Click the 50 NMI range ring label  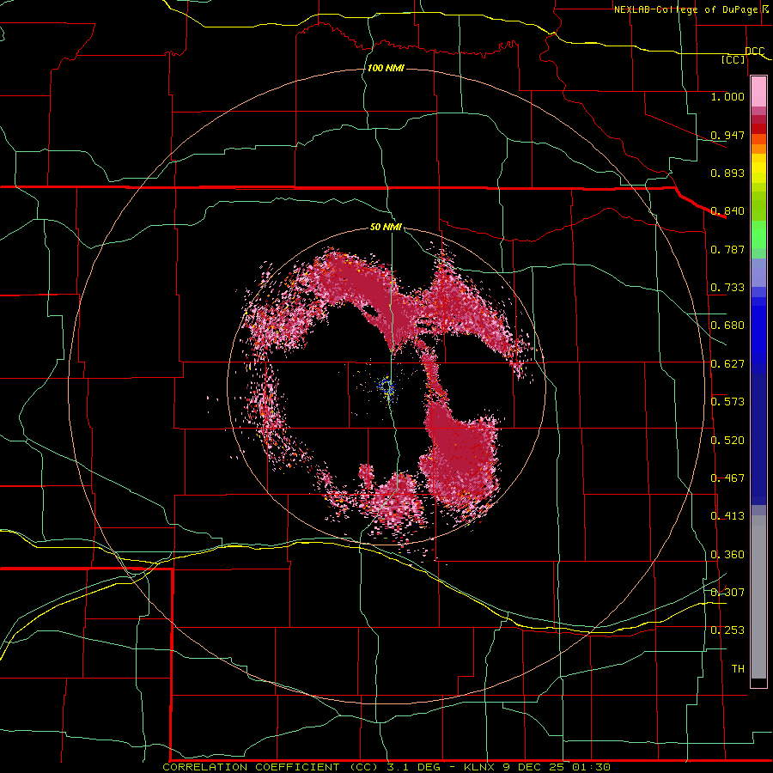point(386,227)
